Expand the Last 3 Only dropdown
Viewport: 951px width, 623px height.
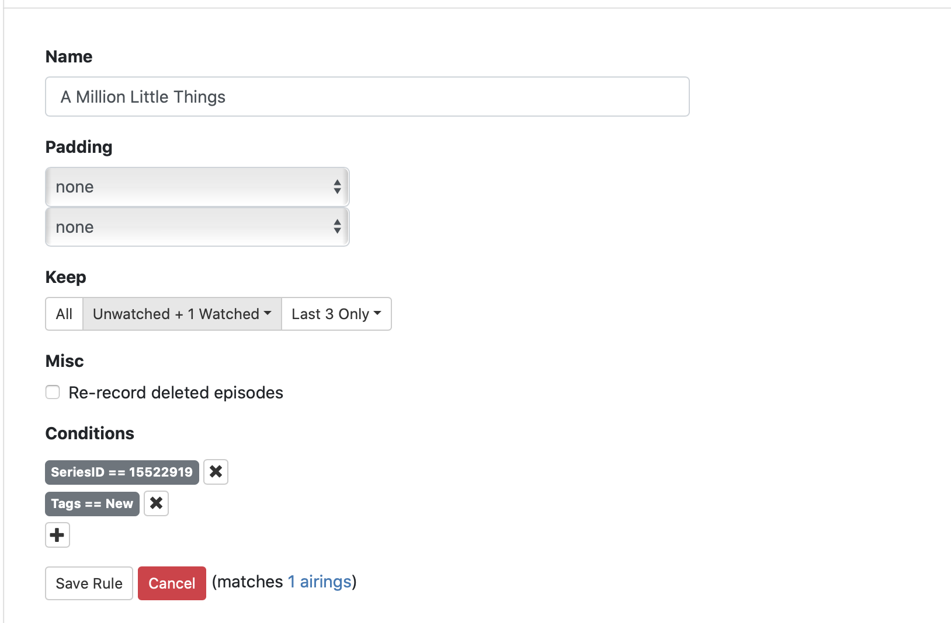point(336,314)
